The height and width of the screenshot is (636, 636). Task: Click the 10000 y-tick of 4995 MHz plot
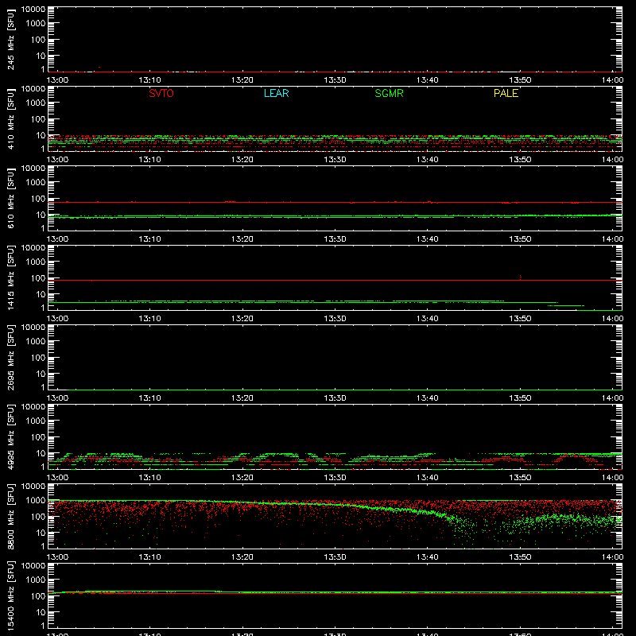tap(33, 407)
